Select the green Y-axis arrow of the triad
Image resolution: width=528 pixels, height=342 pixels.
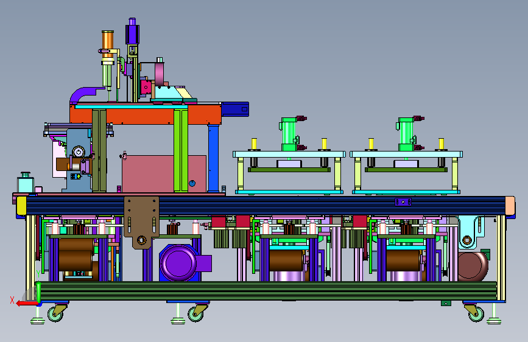point(39,292)
